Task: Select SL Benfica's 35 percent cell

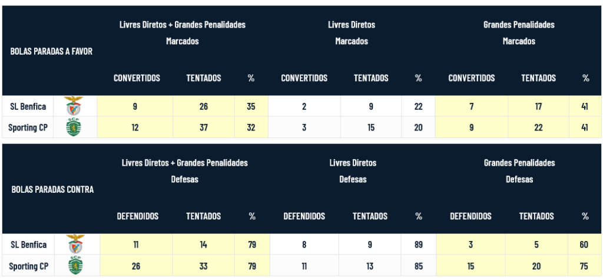Action: pyautogui.click(x=251, y=106)
